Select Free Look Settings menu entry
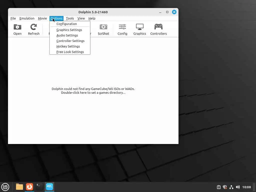Screen dimensions: 256x192 point(70,52)
